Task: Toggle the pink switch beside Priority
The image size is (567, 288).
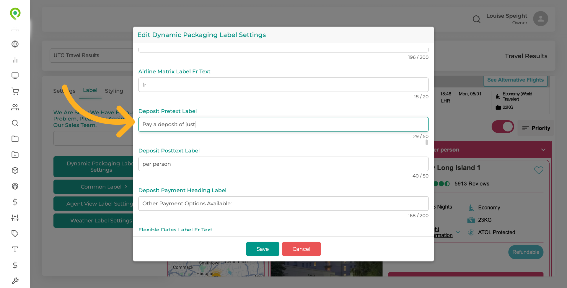Action: (x=503, y=126)
